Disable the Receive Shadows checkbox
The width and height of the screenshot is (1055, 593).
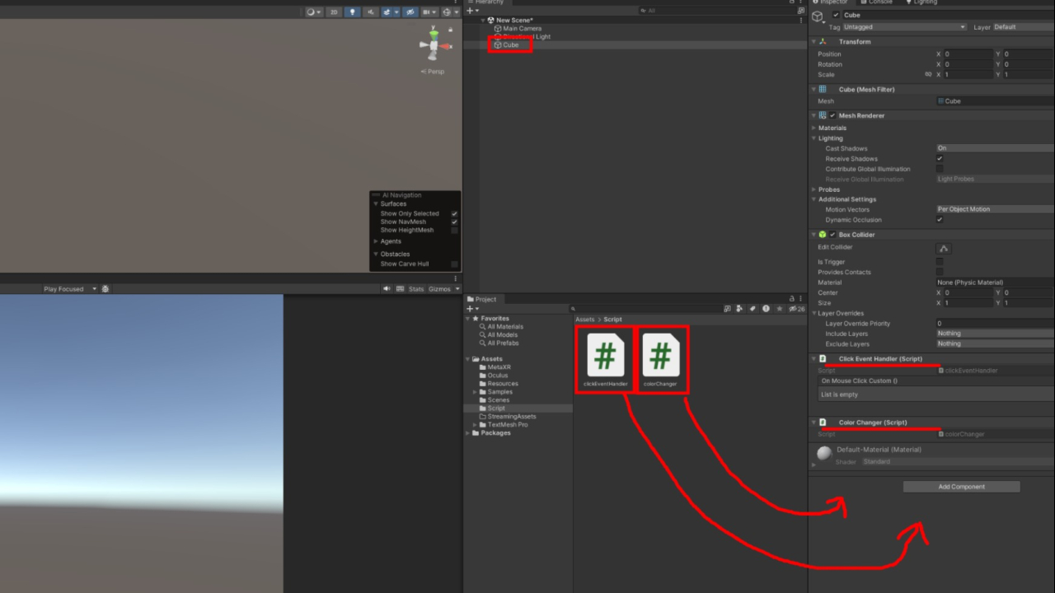(940, 159)
